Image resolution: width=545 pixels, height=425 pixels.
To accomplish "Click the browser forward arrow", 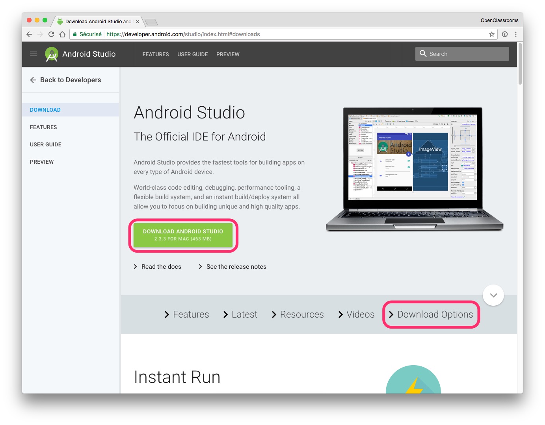I will click(40, 34).
